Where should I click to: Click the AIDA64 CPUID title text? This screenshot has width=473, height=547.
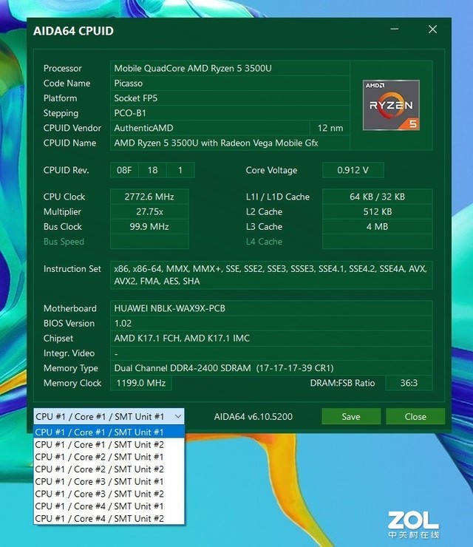click(x=73, y=31)
